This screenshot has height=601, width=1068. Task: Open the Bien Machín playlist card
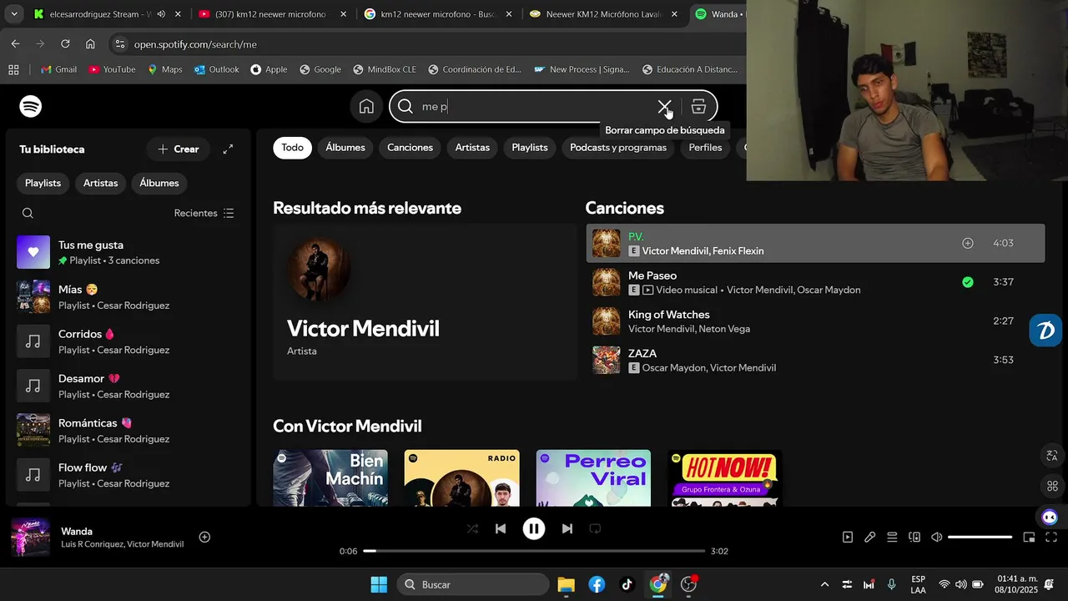[x=330, y=478]
